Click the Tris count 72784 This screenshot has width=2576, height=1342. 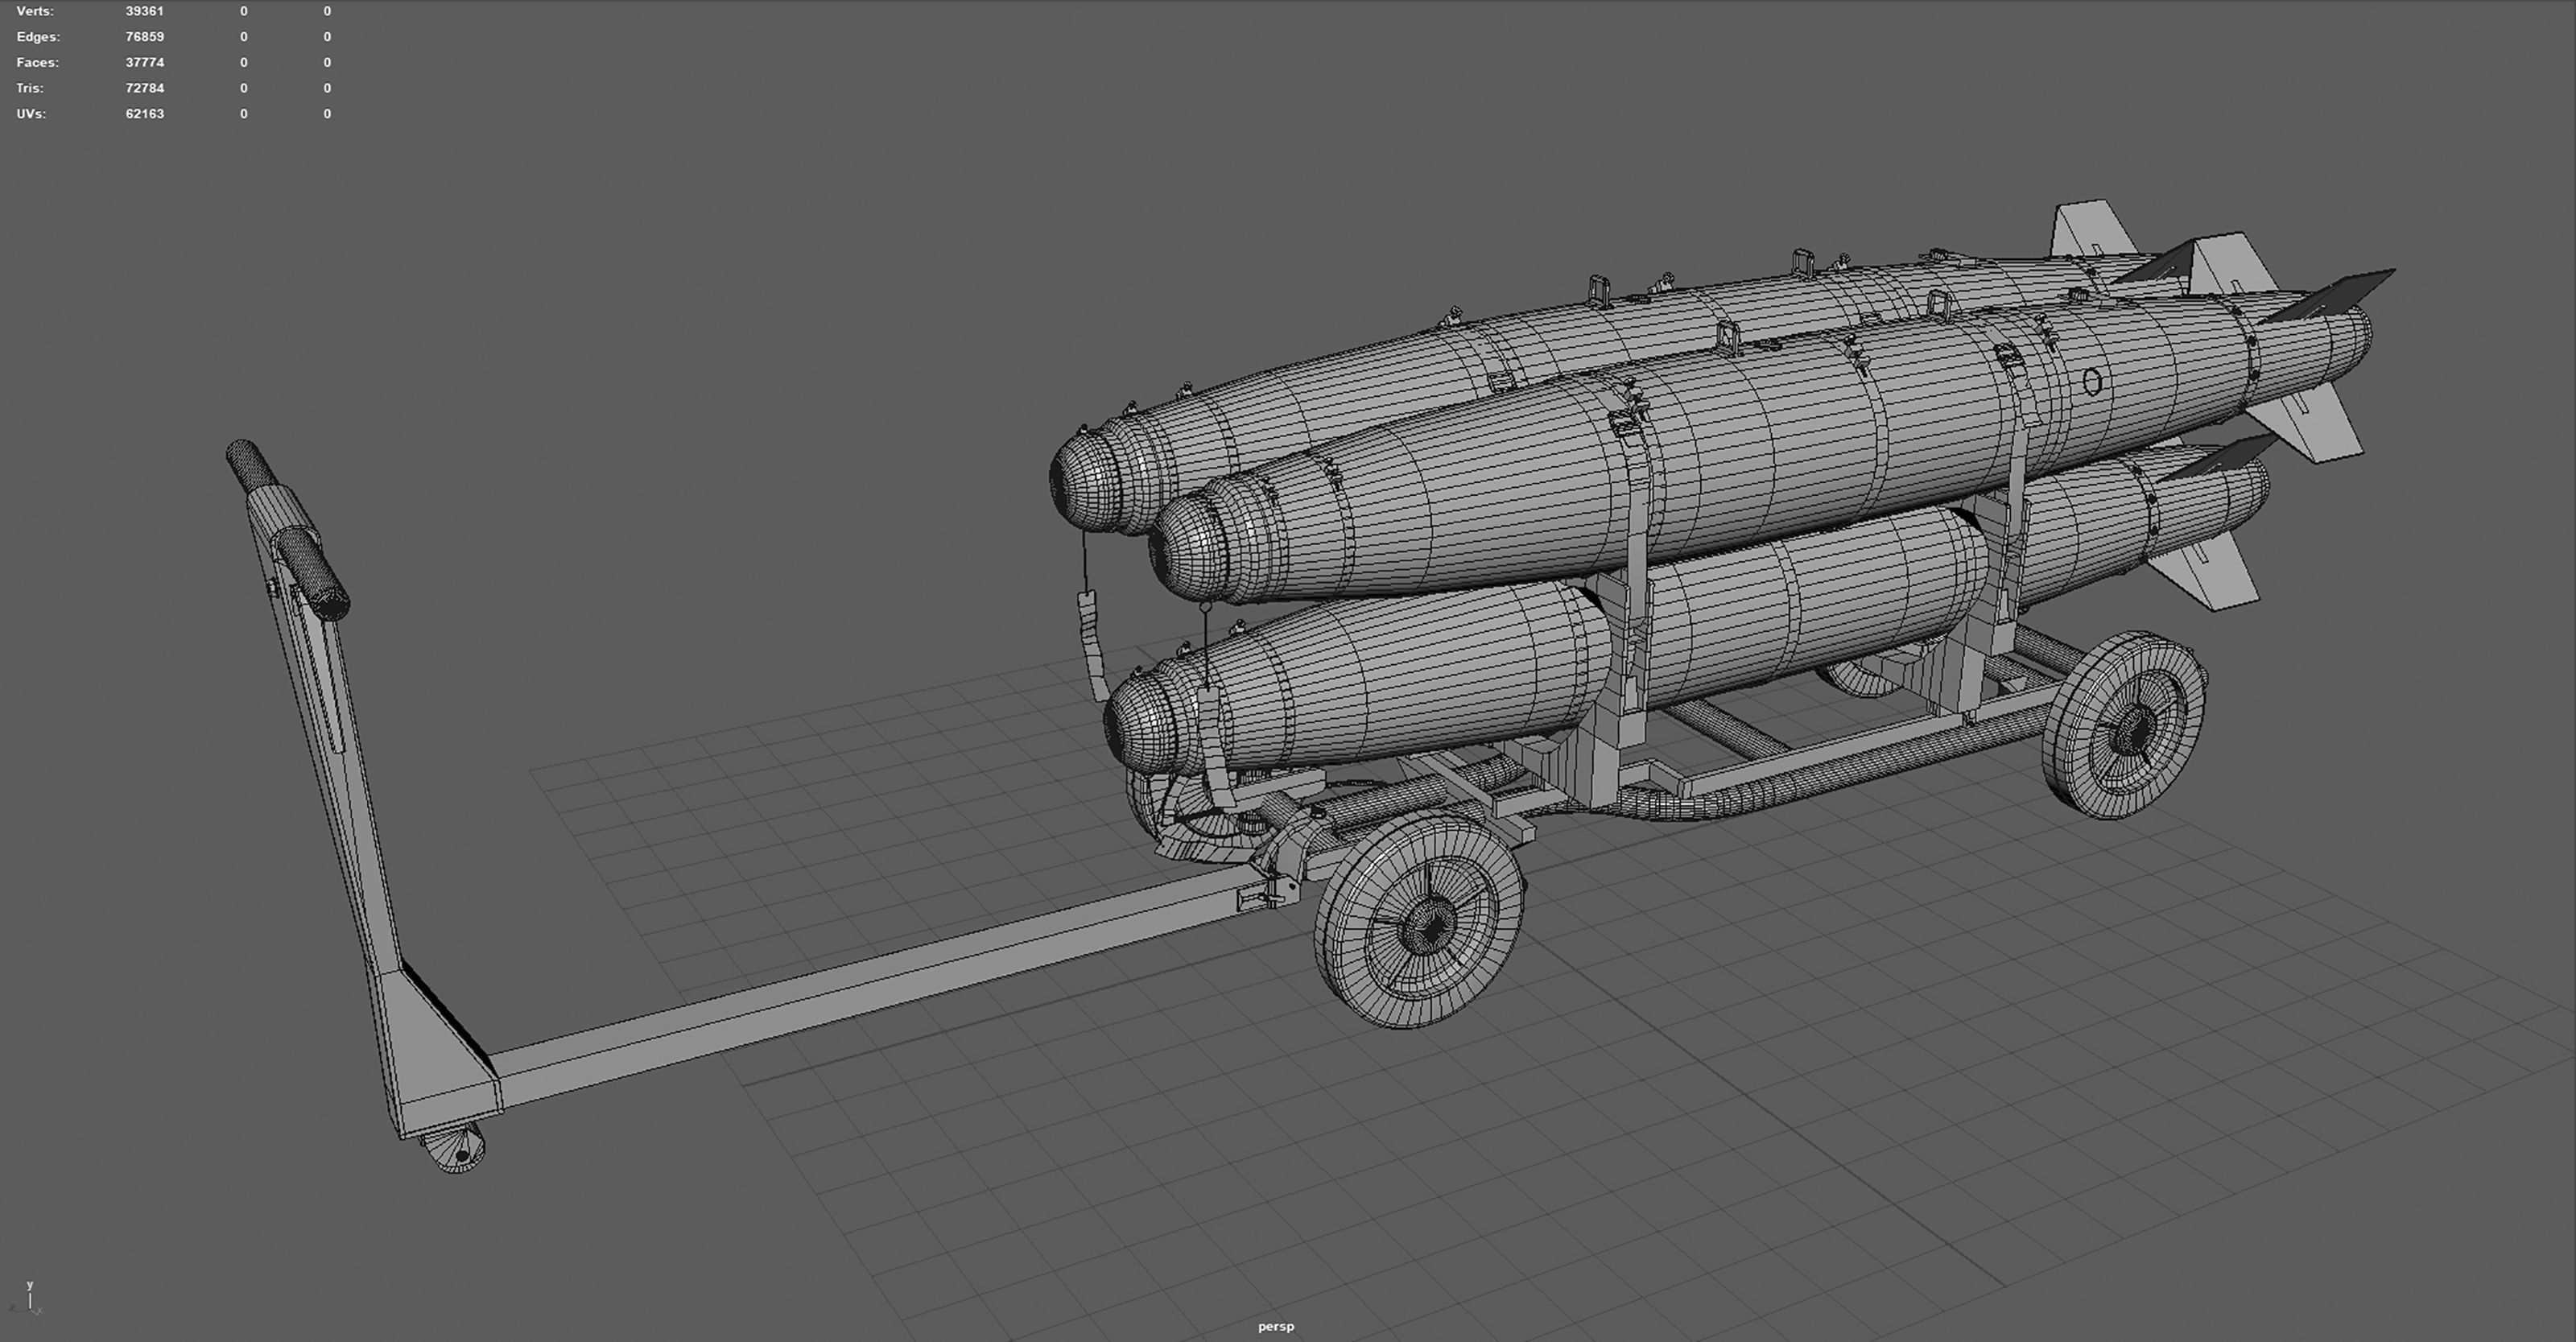tap(144, 88)
